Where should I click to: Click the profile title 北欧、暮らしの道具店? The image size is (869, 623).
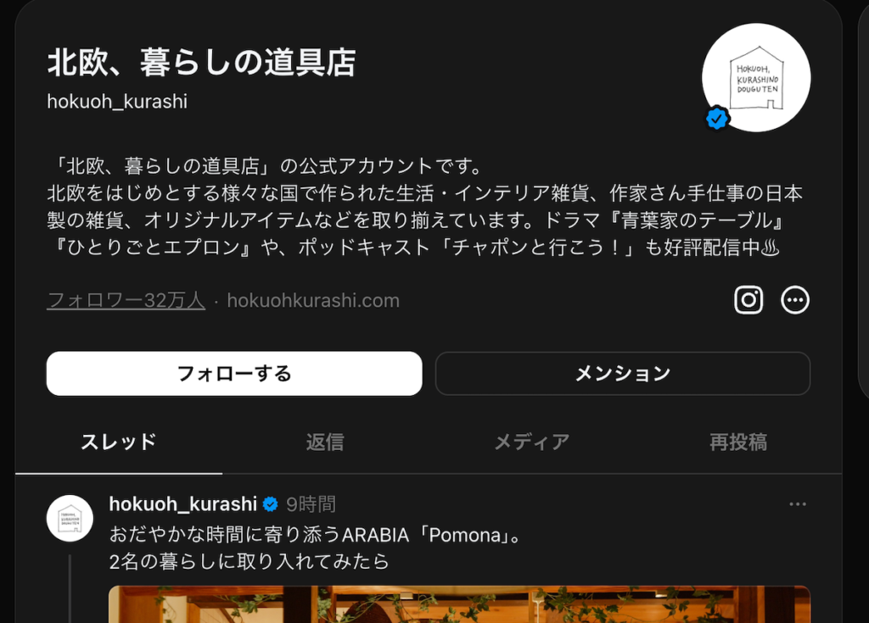coord(202,62)
